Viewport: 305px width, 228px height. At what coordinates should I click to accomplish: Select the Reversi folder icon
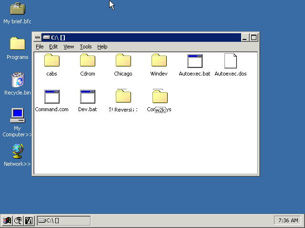coord(123,96)
